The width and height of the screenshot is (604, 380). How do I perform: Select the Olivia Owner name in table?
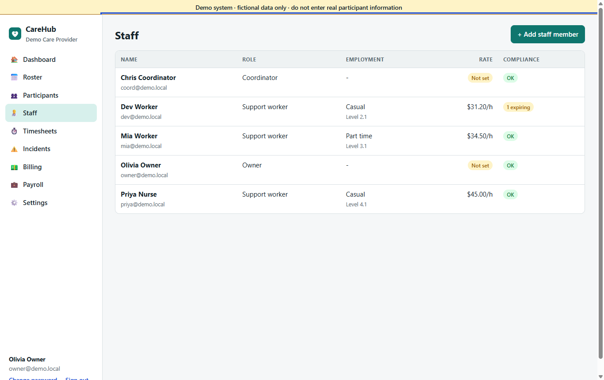point(141,165)
